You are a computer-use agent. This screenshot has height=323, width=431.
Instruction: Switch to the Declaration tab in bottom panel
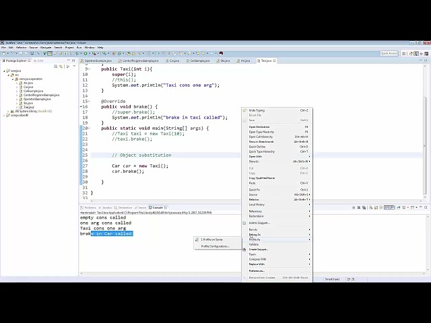[x=123, y=208]
